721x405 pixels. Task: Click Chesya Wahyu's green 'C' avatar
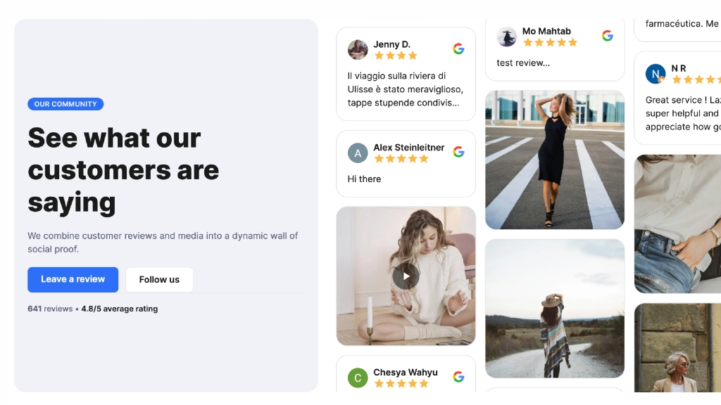(x=358, y=378)
